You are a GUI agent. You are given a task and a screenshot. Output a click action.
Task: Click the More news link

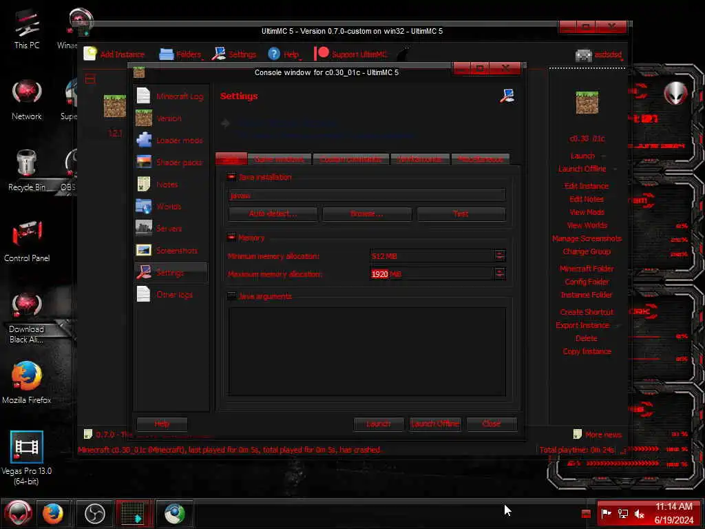click(x=603, y=435)
